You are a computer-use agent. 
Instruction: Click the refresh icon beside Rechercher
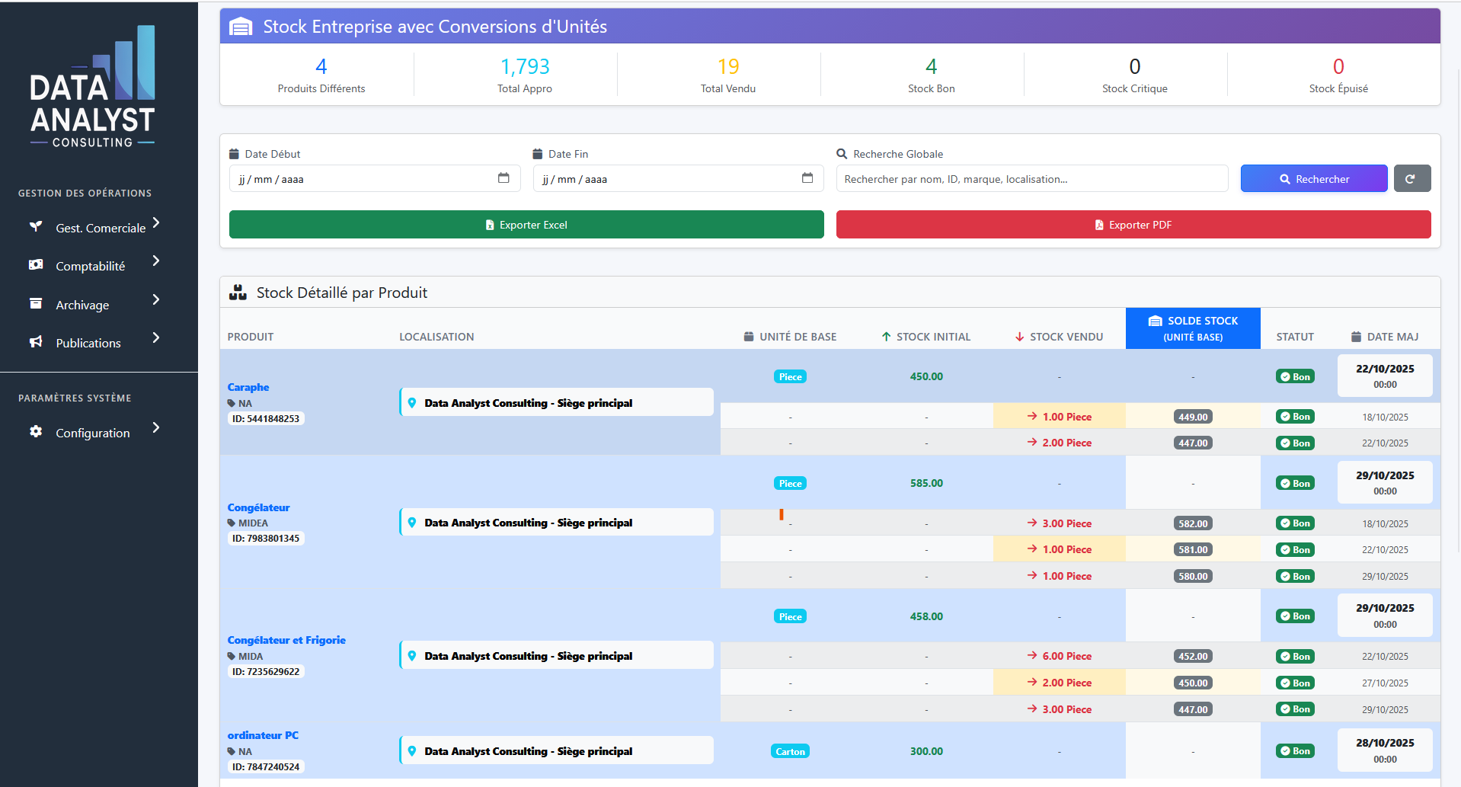(x=1412, y=178)
